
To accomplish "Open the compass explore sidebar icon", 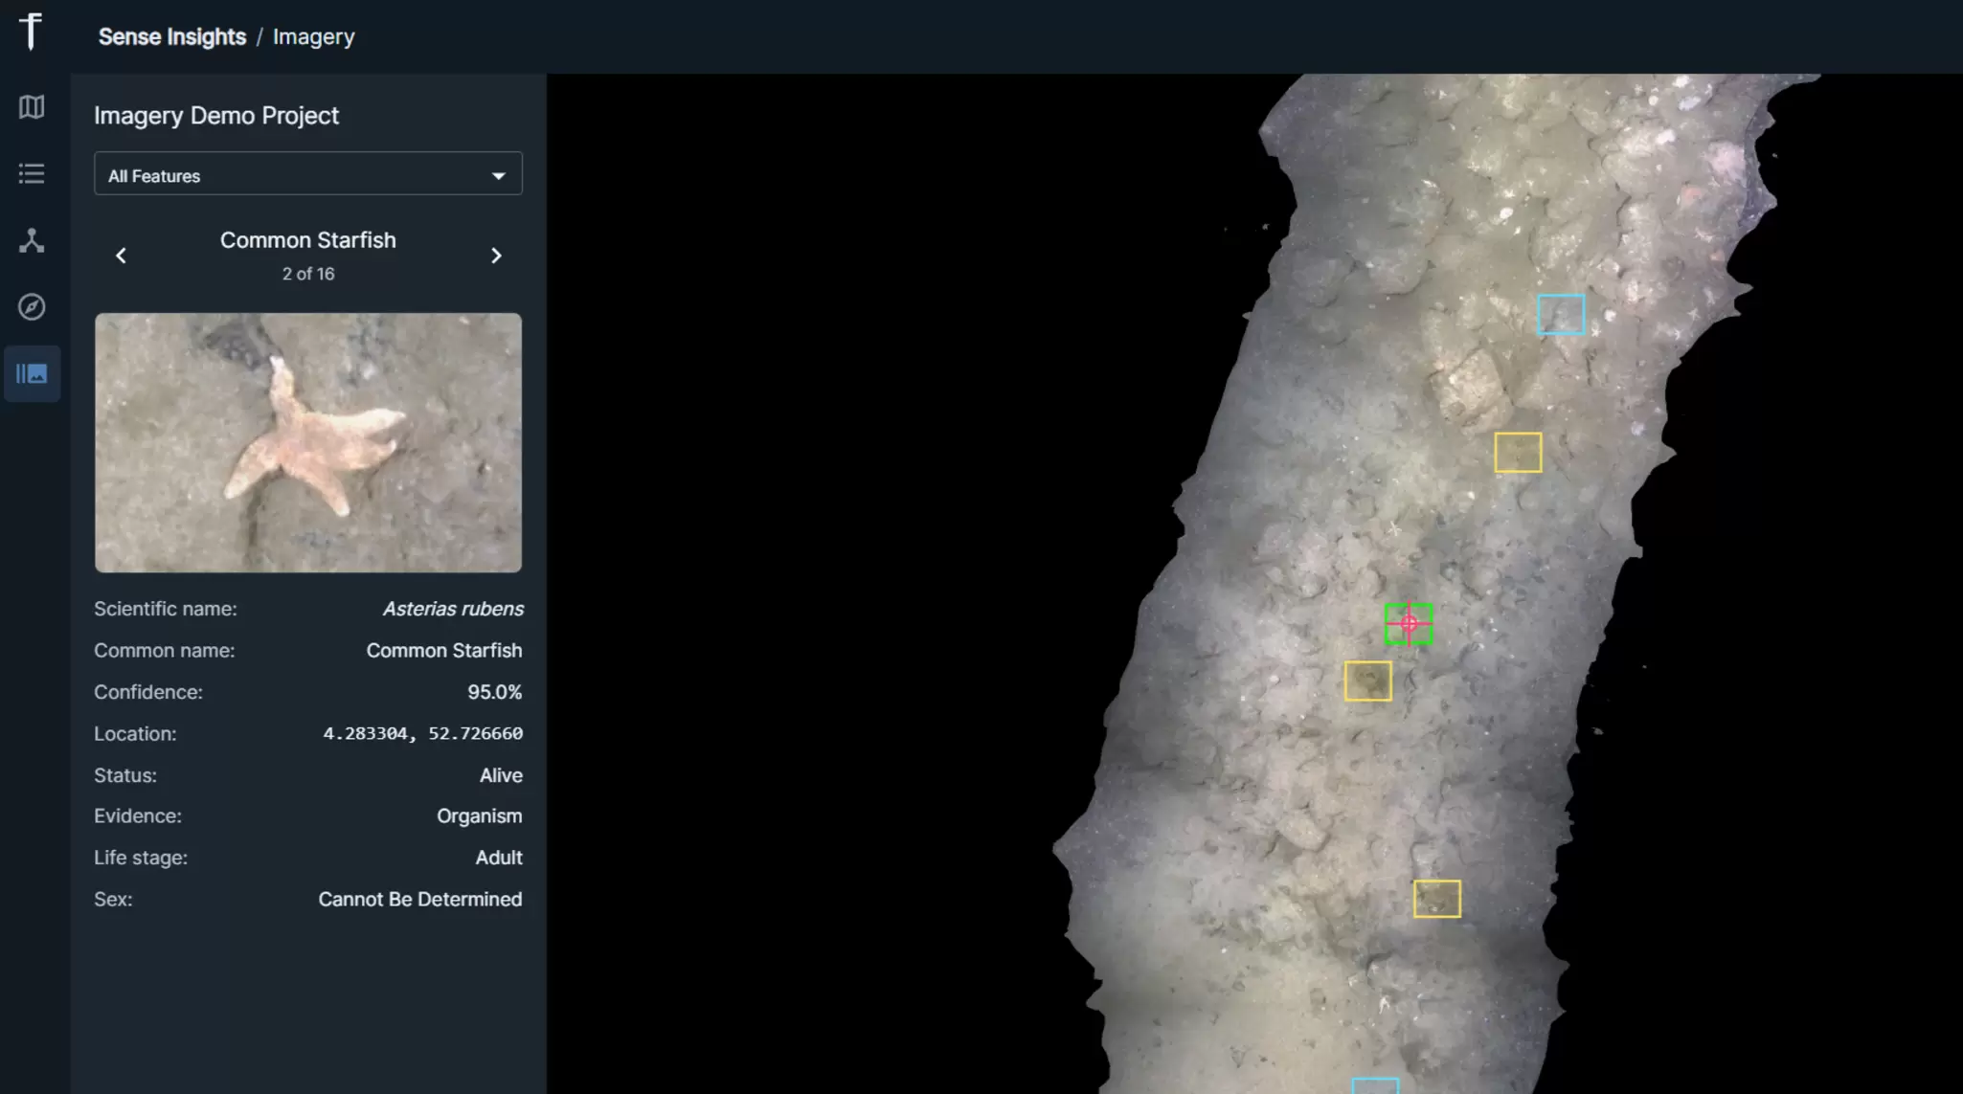I will pyautogui.click(x=32, y=306).
